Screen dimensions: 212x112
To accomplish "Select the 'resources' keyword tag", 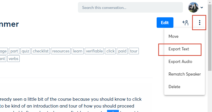I will click(x=61, y=51).
